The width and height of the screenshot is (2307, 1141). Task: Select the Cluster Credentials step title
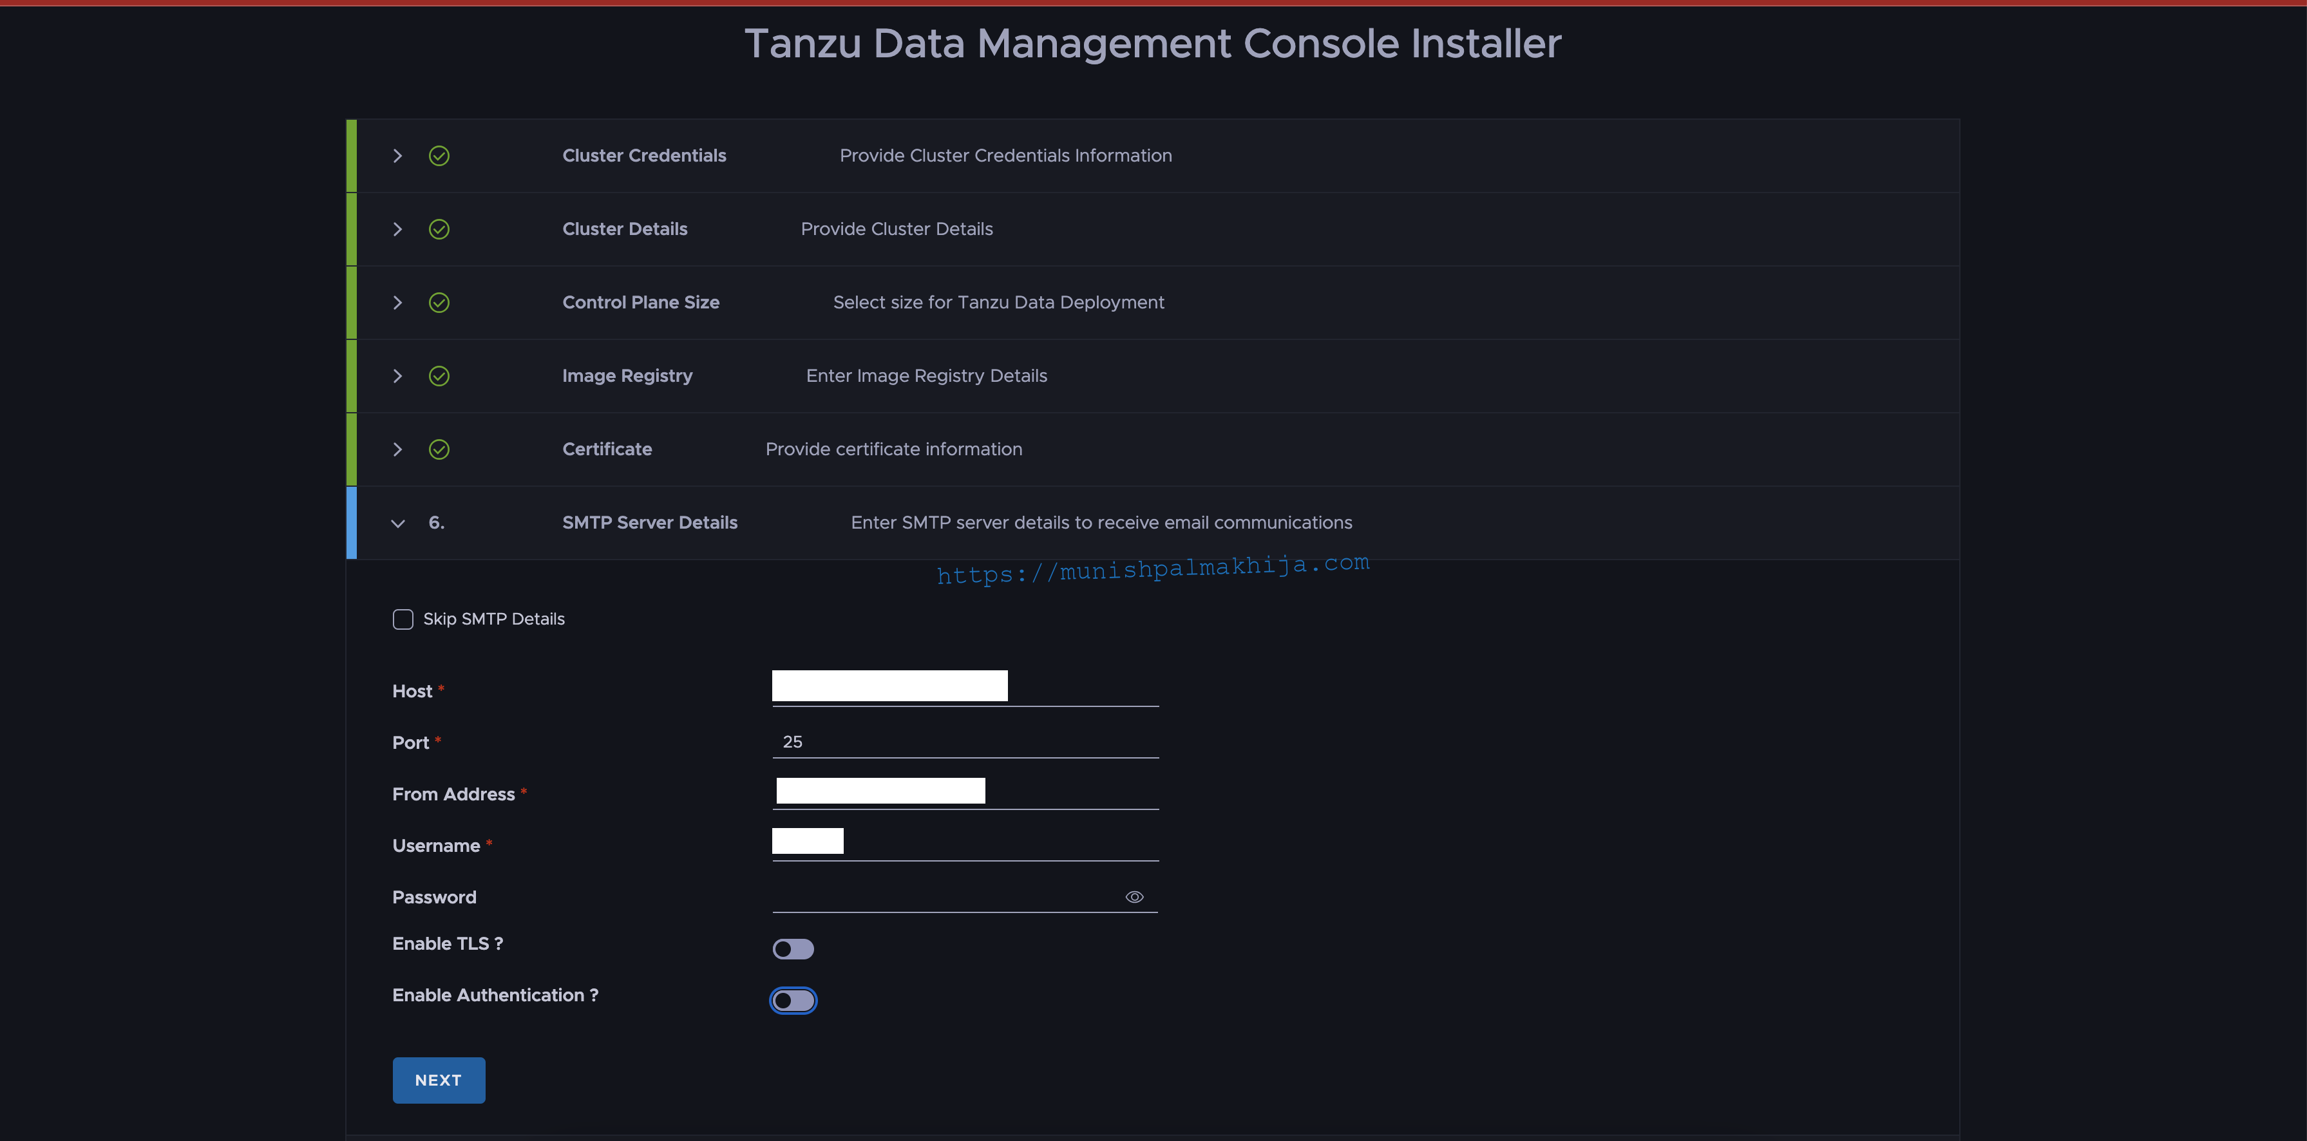pyautogui.click(x=644, y=156)
